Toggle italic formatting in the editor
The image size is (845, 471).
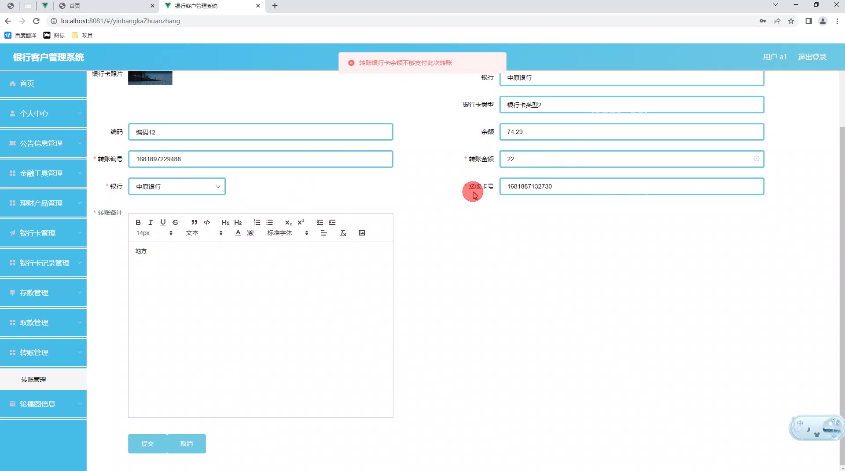click(151, 222)
